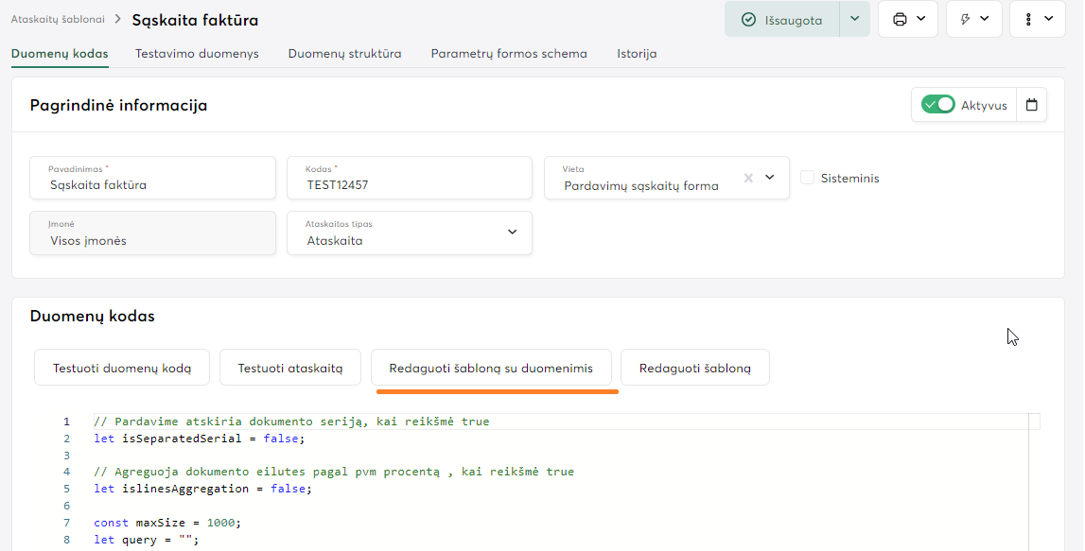Clear the Vieta field with the X icon
Viewport: 1085px width, 551px height.
748,178
